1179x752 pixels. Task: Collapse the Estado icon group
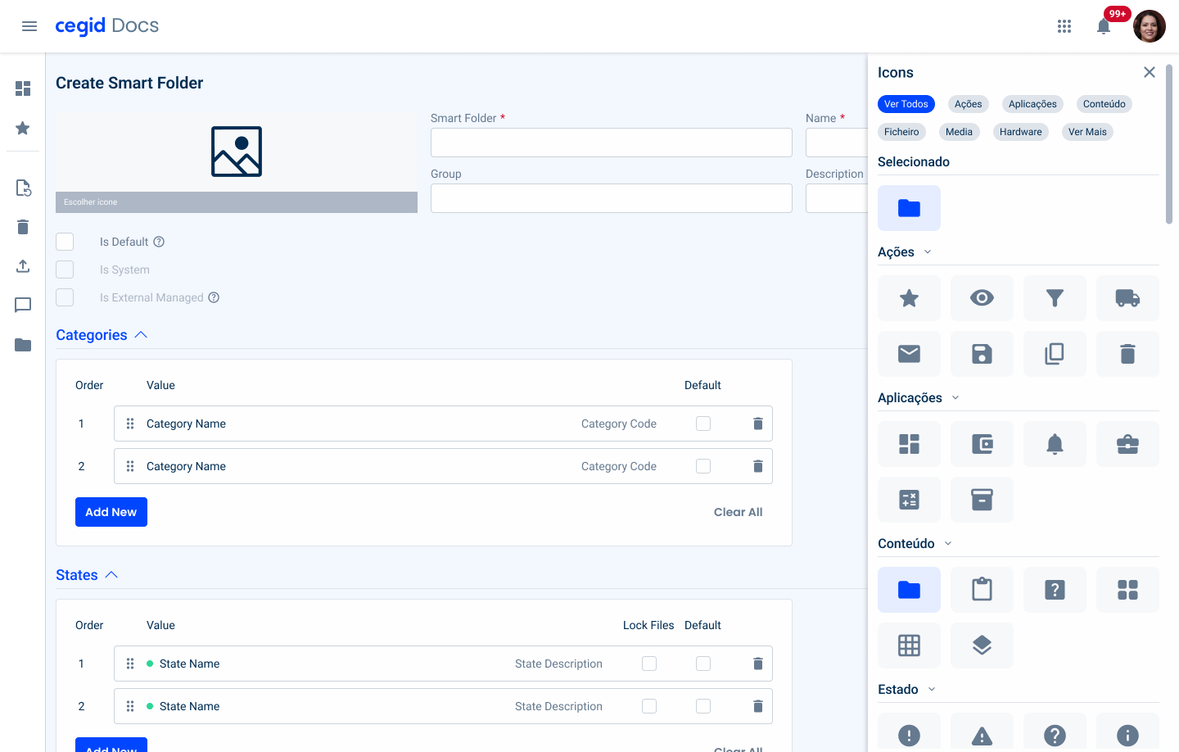932,690
